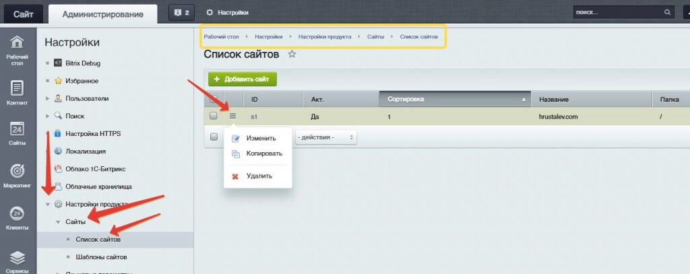Click the Облако 1С-Битрикс cloud icon
The width and height of the screenshot is (690, 274).
click(x=58, y=168)
